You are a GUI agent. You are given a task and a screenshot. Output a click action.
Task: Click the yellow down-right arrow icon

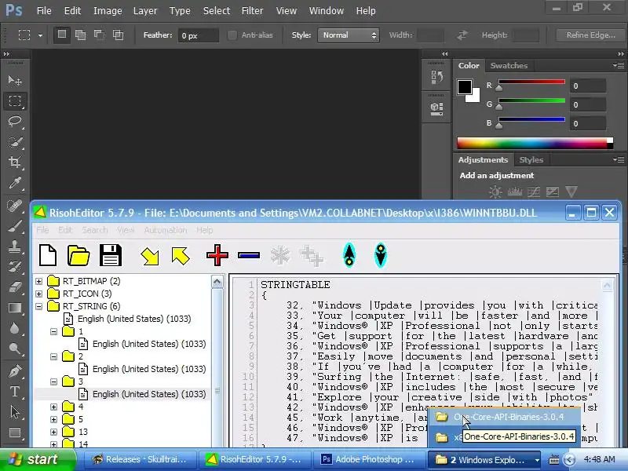(x=150, y=256)
